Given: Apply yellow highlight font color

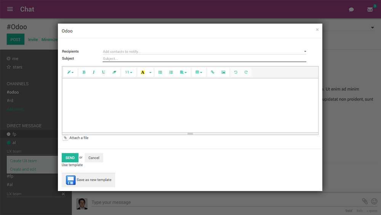Looking at the screenshot, I should [142, 72].
